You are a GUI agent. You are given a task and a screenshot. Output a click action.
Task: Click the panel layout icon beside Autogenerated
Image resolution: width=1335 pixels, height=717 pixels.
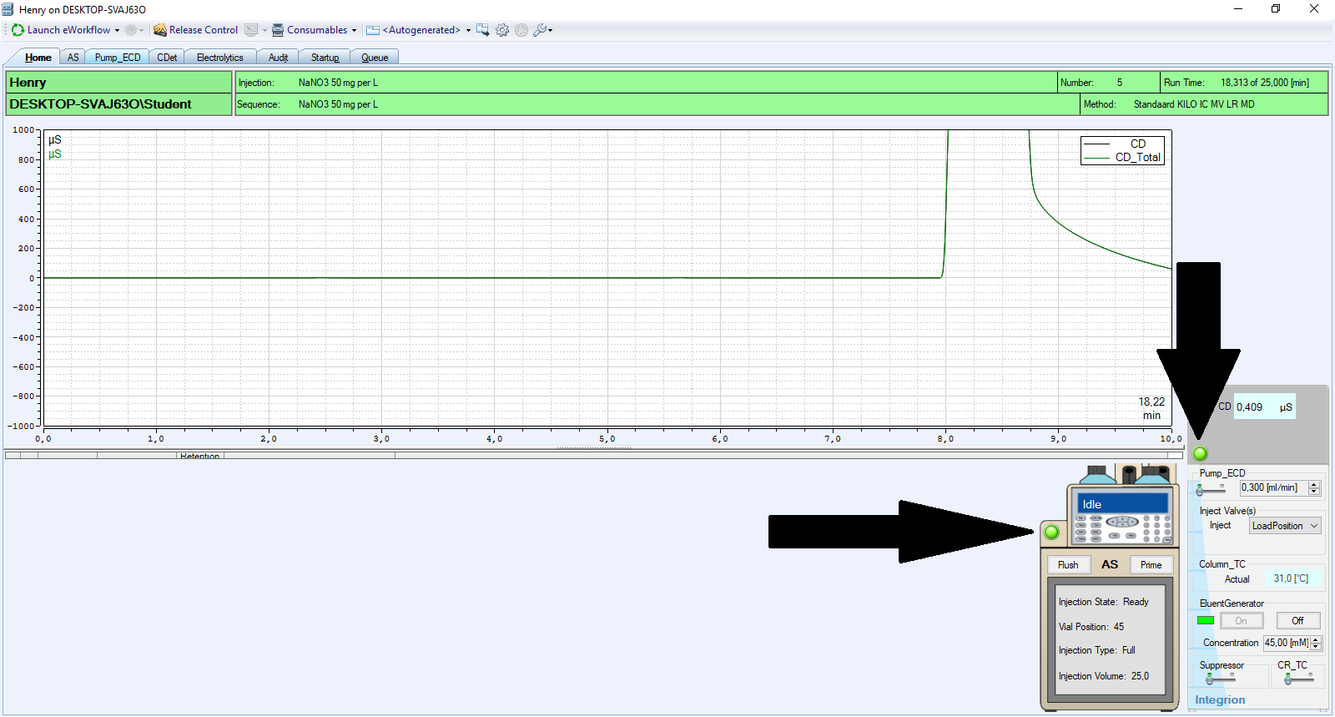373,30
